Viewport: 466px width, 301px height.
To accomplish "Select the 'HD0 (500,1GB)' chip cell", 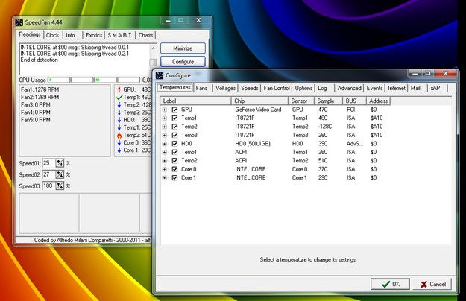I will click(253, 144).
